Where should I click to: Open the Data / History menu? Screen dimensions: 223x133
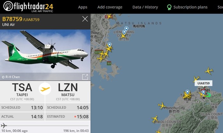[x=145, y=7]
